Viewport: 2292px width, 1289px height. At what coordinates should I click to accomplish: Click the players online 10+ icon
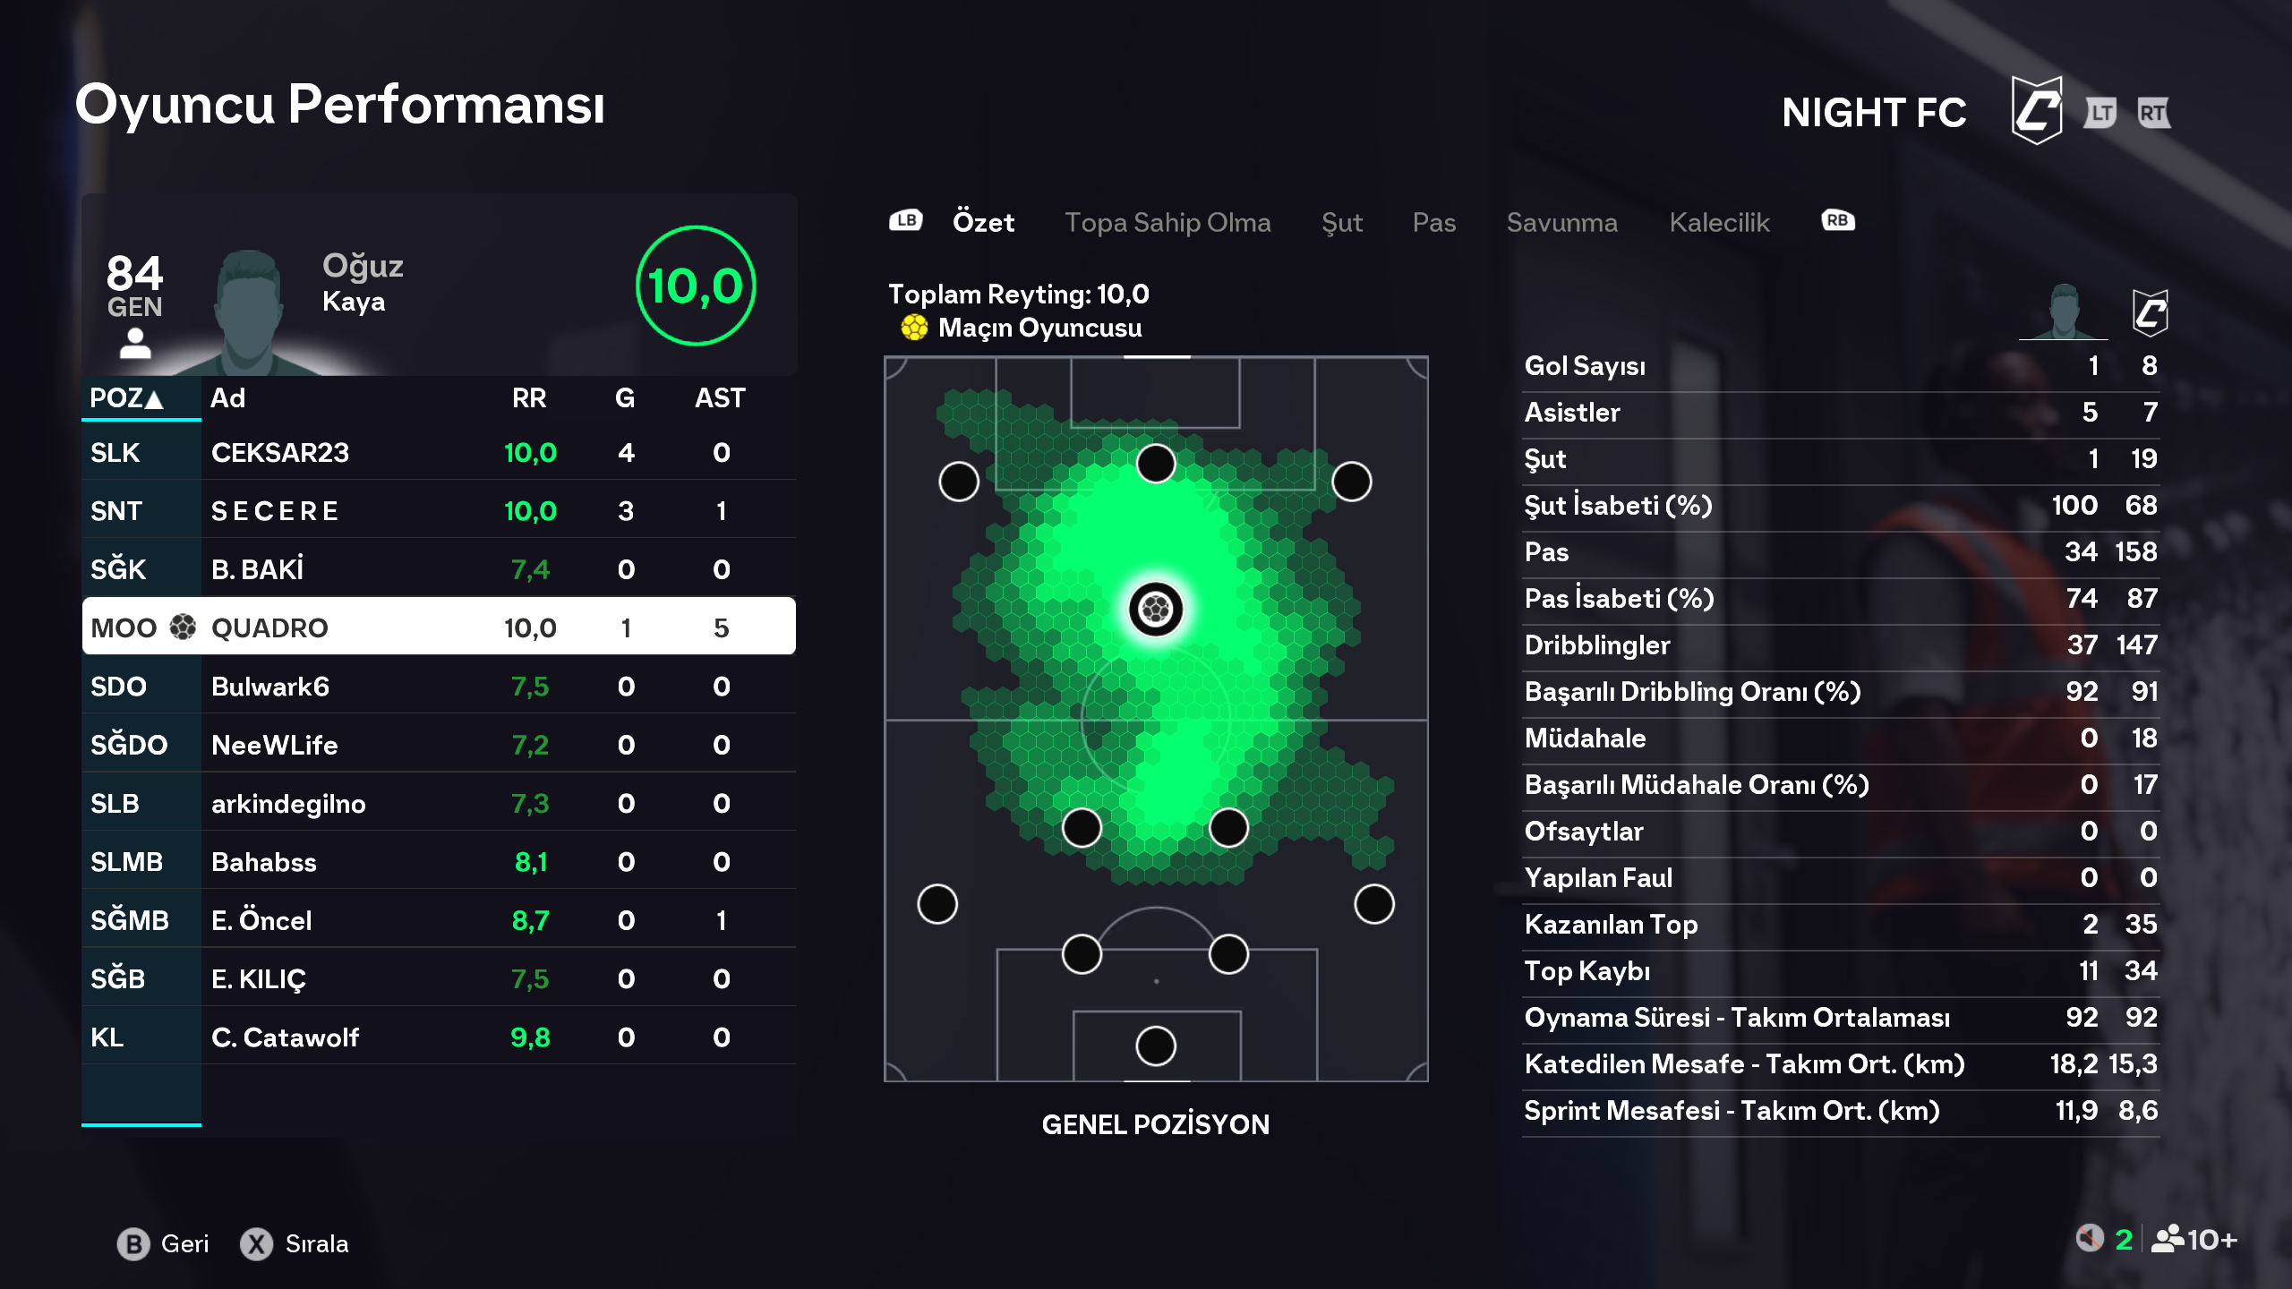pyautogui.click(x=2168, y=1239)
